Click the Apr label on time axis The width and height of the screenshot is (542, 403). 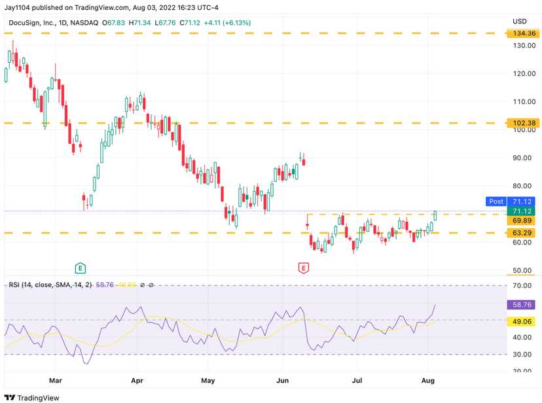137,381
